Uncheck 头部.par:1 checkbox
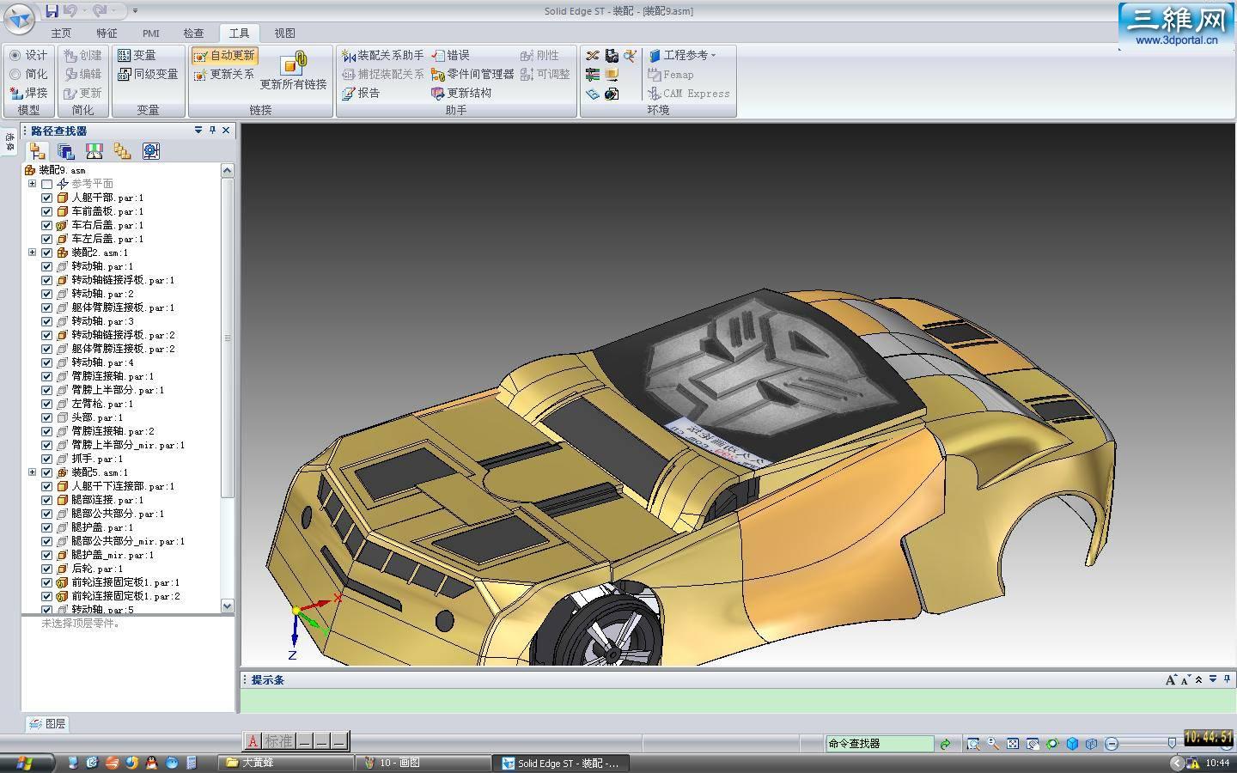 [47, 417]
